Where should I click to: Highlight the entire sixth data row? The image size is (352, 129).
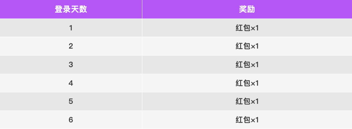[176, 120]
